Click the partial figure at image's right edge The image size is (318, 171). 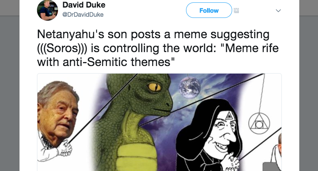pyautogui.click(x=278, y=151)
